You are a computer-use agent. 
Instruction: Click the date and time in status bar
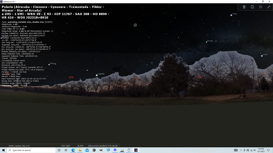pos(103,146)
